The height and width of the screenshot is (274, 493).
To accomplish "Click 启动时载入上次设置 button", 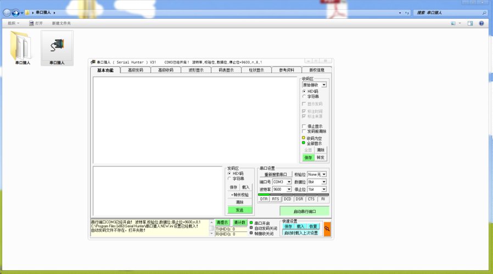I will [x=301, y=233].
